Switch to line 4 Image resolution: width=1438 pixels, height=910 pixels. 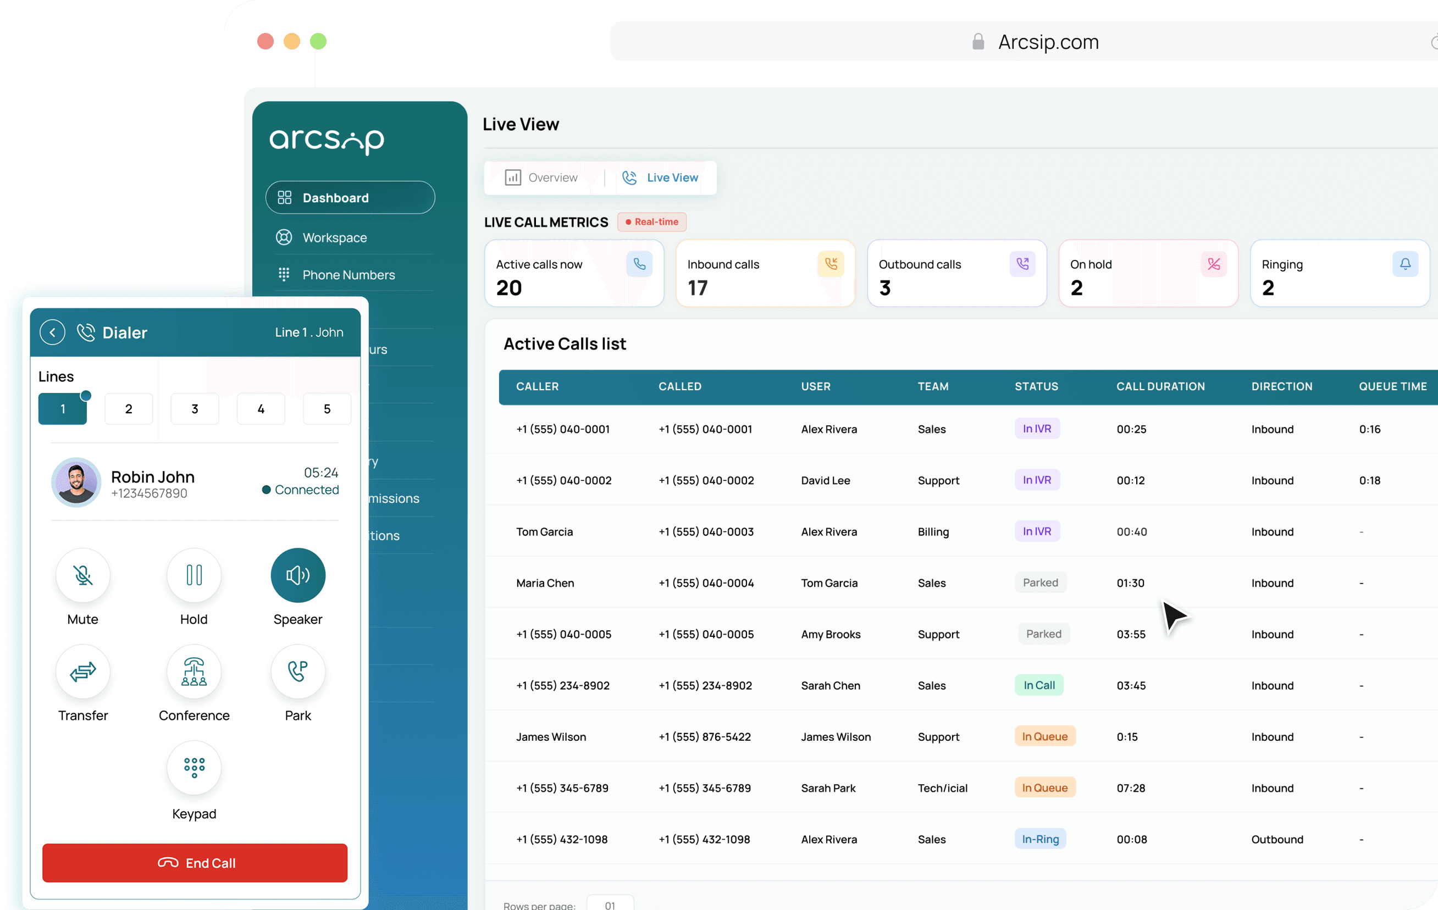[x=261, y=408]
